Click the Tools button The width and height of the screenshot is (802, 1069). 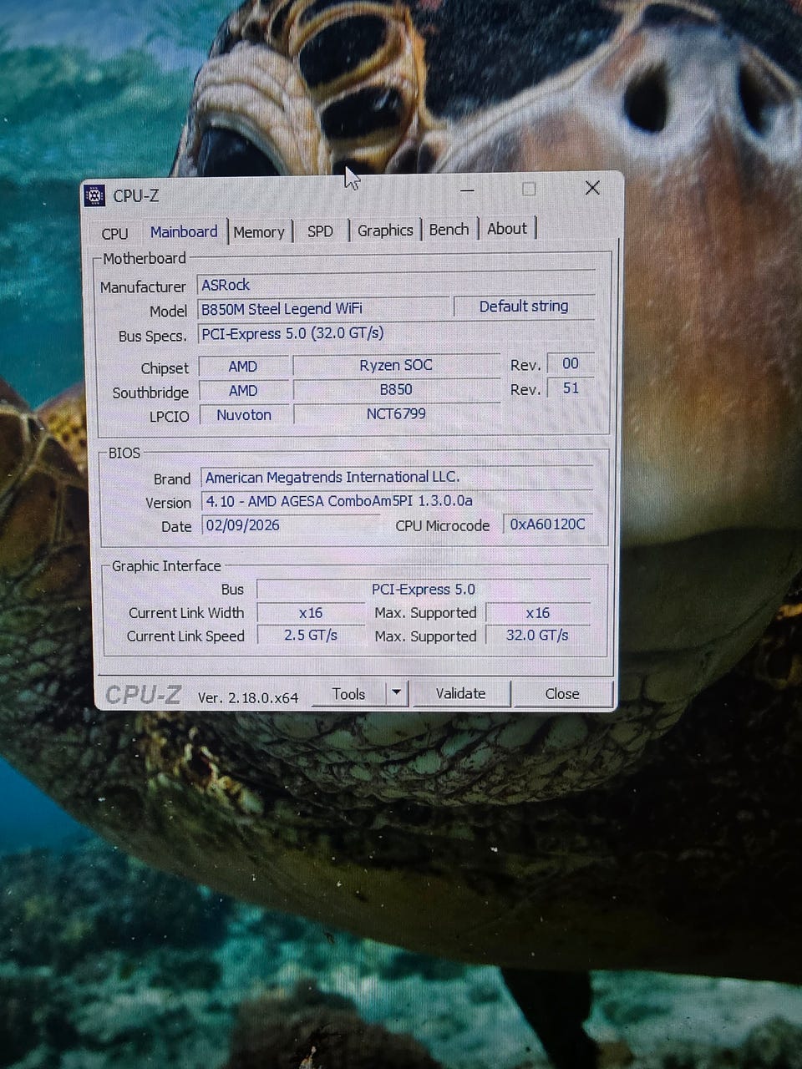348,694
